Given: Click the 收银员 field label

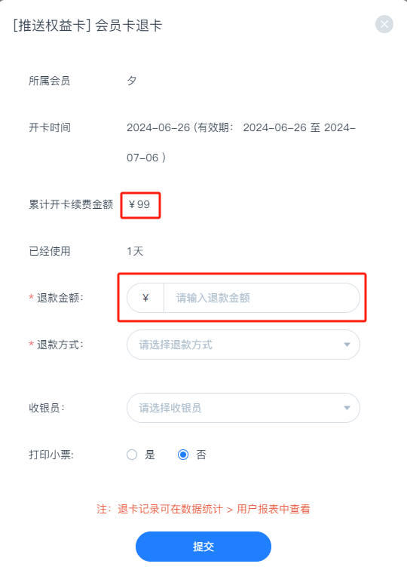Looking at the screenshot, I should [47, 408].
